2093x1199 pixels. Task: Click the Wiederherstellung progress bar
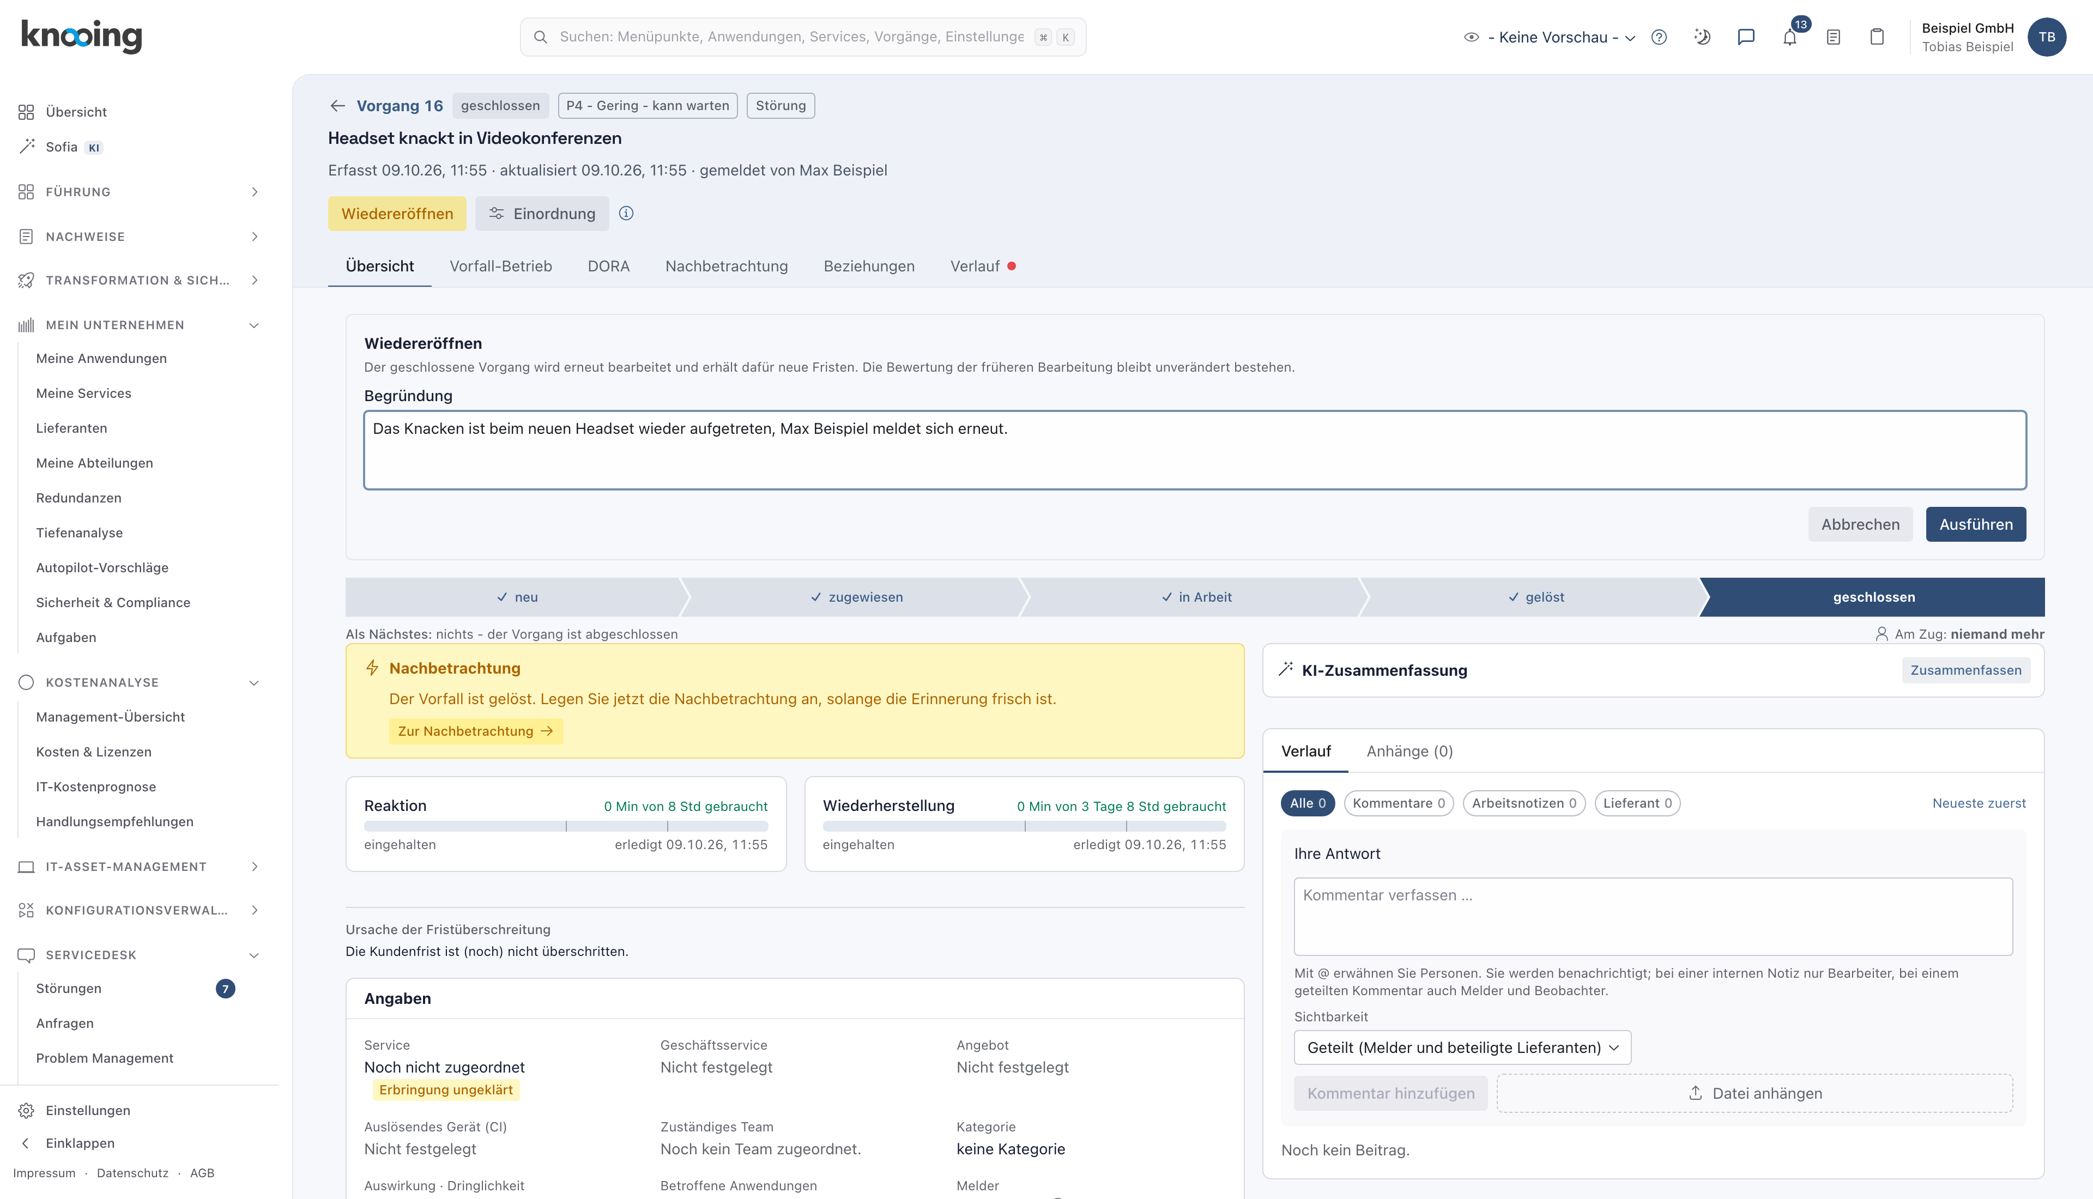coord(1024,826)
